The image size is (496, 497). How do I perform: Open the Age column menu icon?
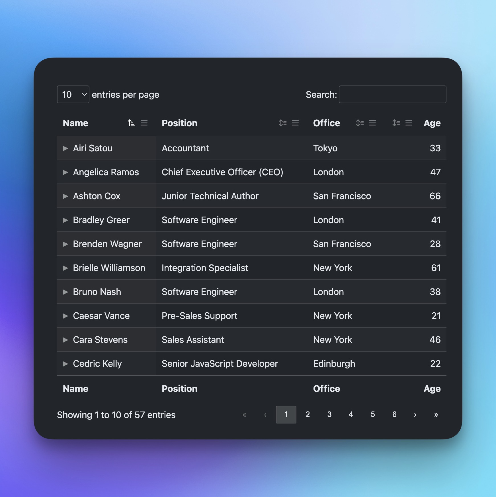(409, 123)
